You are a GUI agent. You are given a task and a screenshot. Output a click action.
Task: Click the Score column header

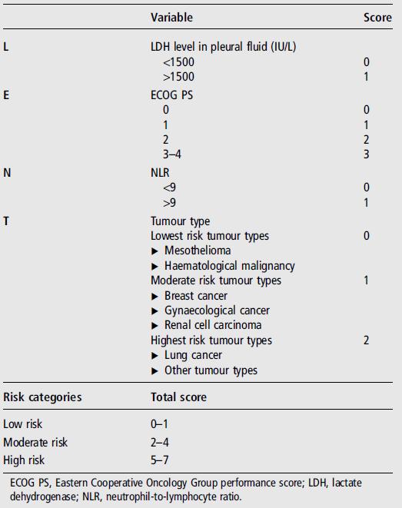377,17
